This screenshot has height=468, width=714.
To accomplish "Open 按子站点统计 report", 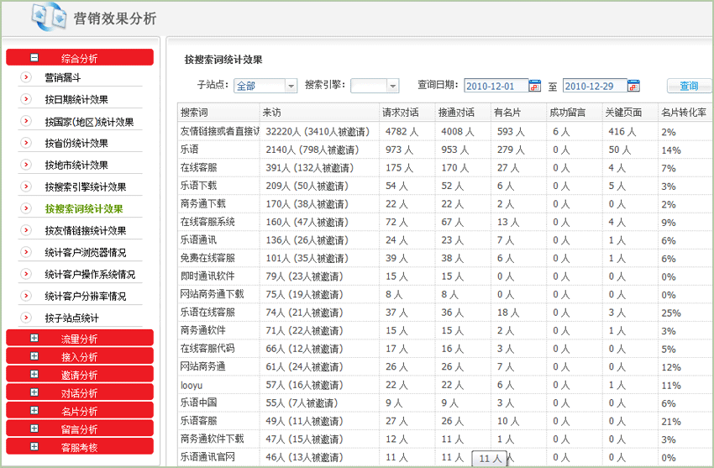I will (x=72, y=318).
